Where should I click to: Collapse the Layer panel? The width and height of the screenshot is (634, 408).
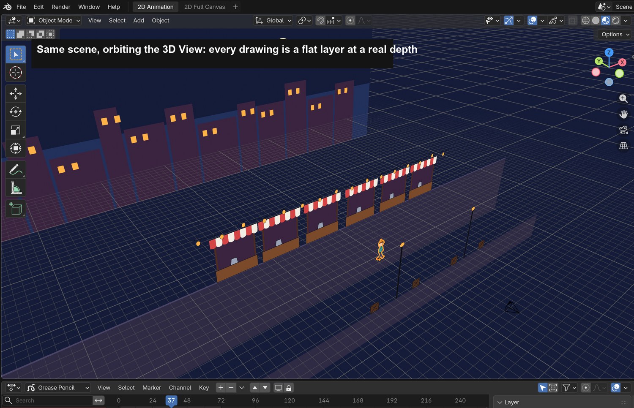(x=500, y=403)
